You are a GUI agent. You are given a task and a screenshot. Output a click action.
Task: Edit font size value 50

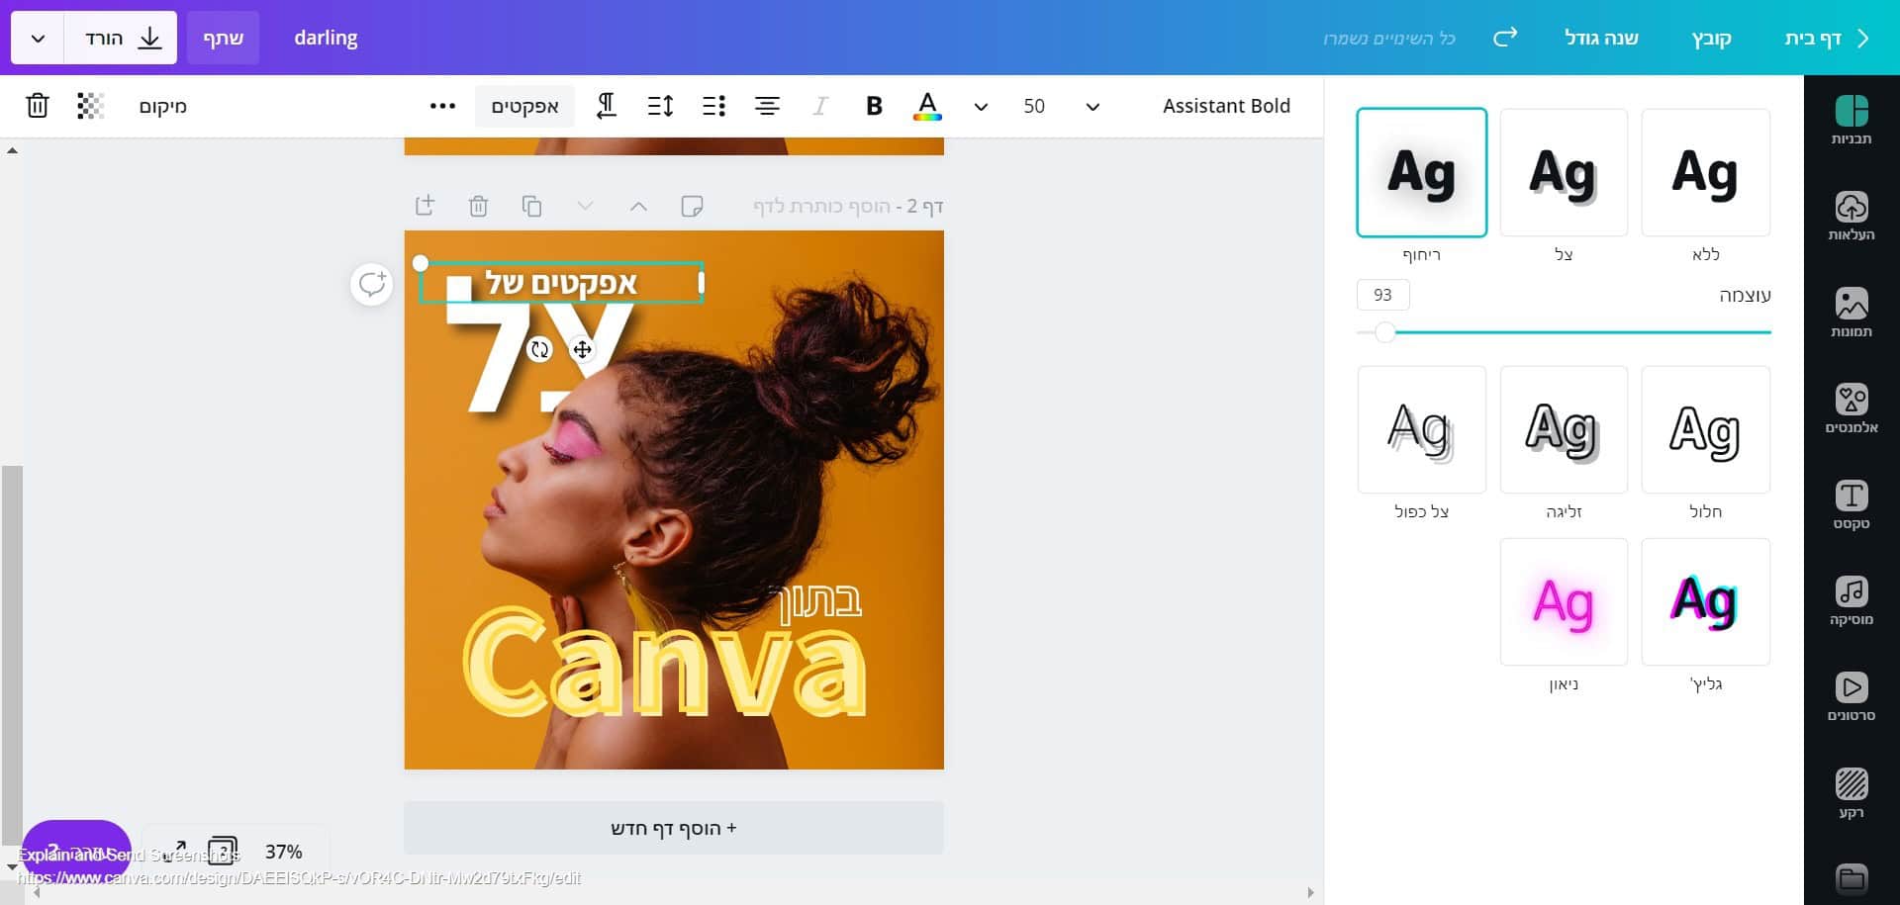(1033, 106)
